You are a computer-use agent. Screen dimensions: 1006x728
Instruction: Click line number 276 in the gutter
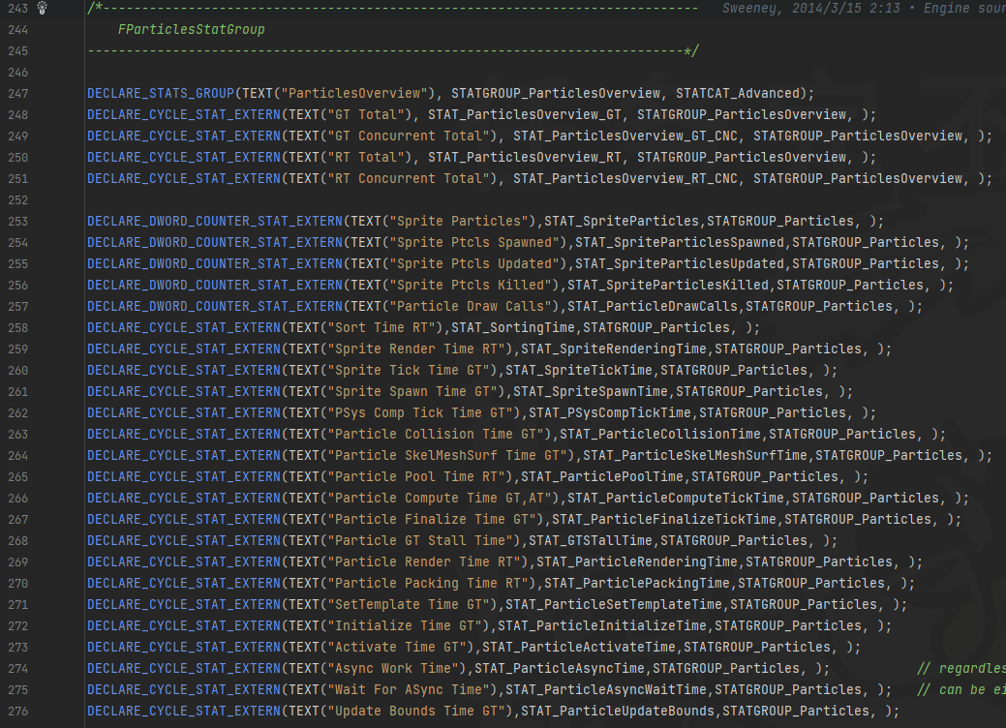pyautogui.click(x=18, y=711)
